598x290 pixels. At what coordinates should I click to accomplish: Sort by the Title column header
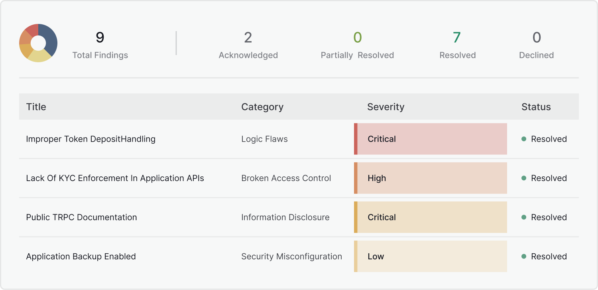36,107
